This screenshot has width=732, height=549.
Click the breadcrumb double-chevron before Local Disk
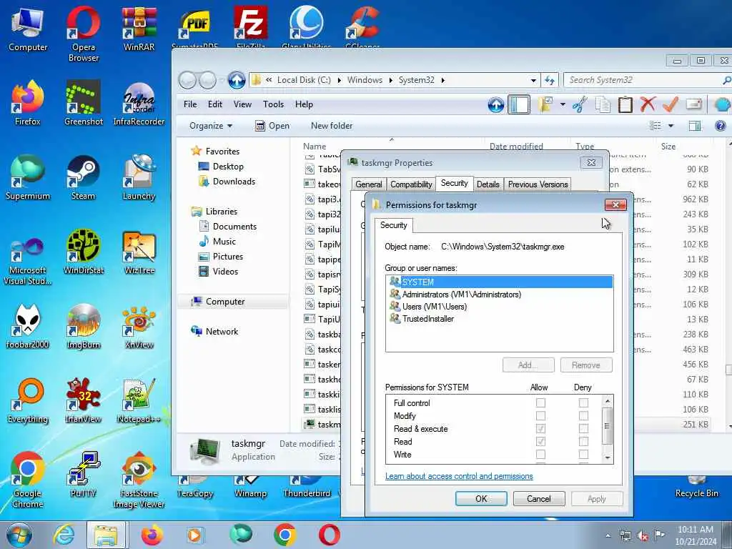pyautogui.click(x=269, y=80)
